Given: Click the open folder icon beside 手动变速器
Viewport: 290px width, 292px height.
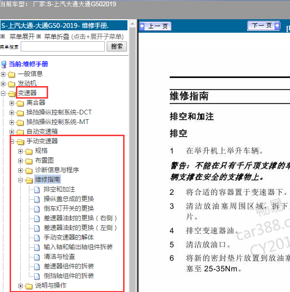Looking at the screenshot, I should (21, 142).
